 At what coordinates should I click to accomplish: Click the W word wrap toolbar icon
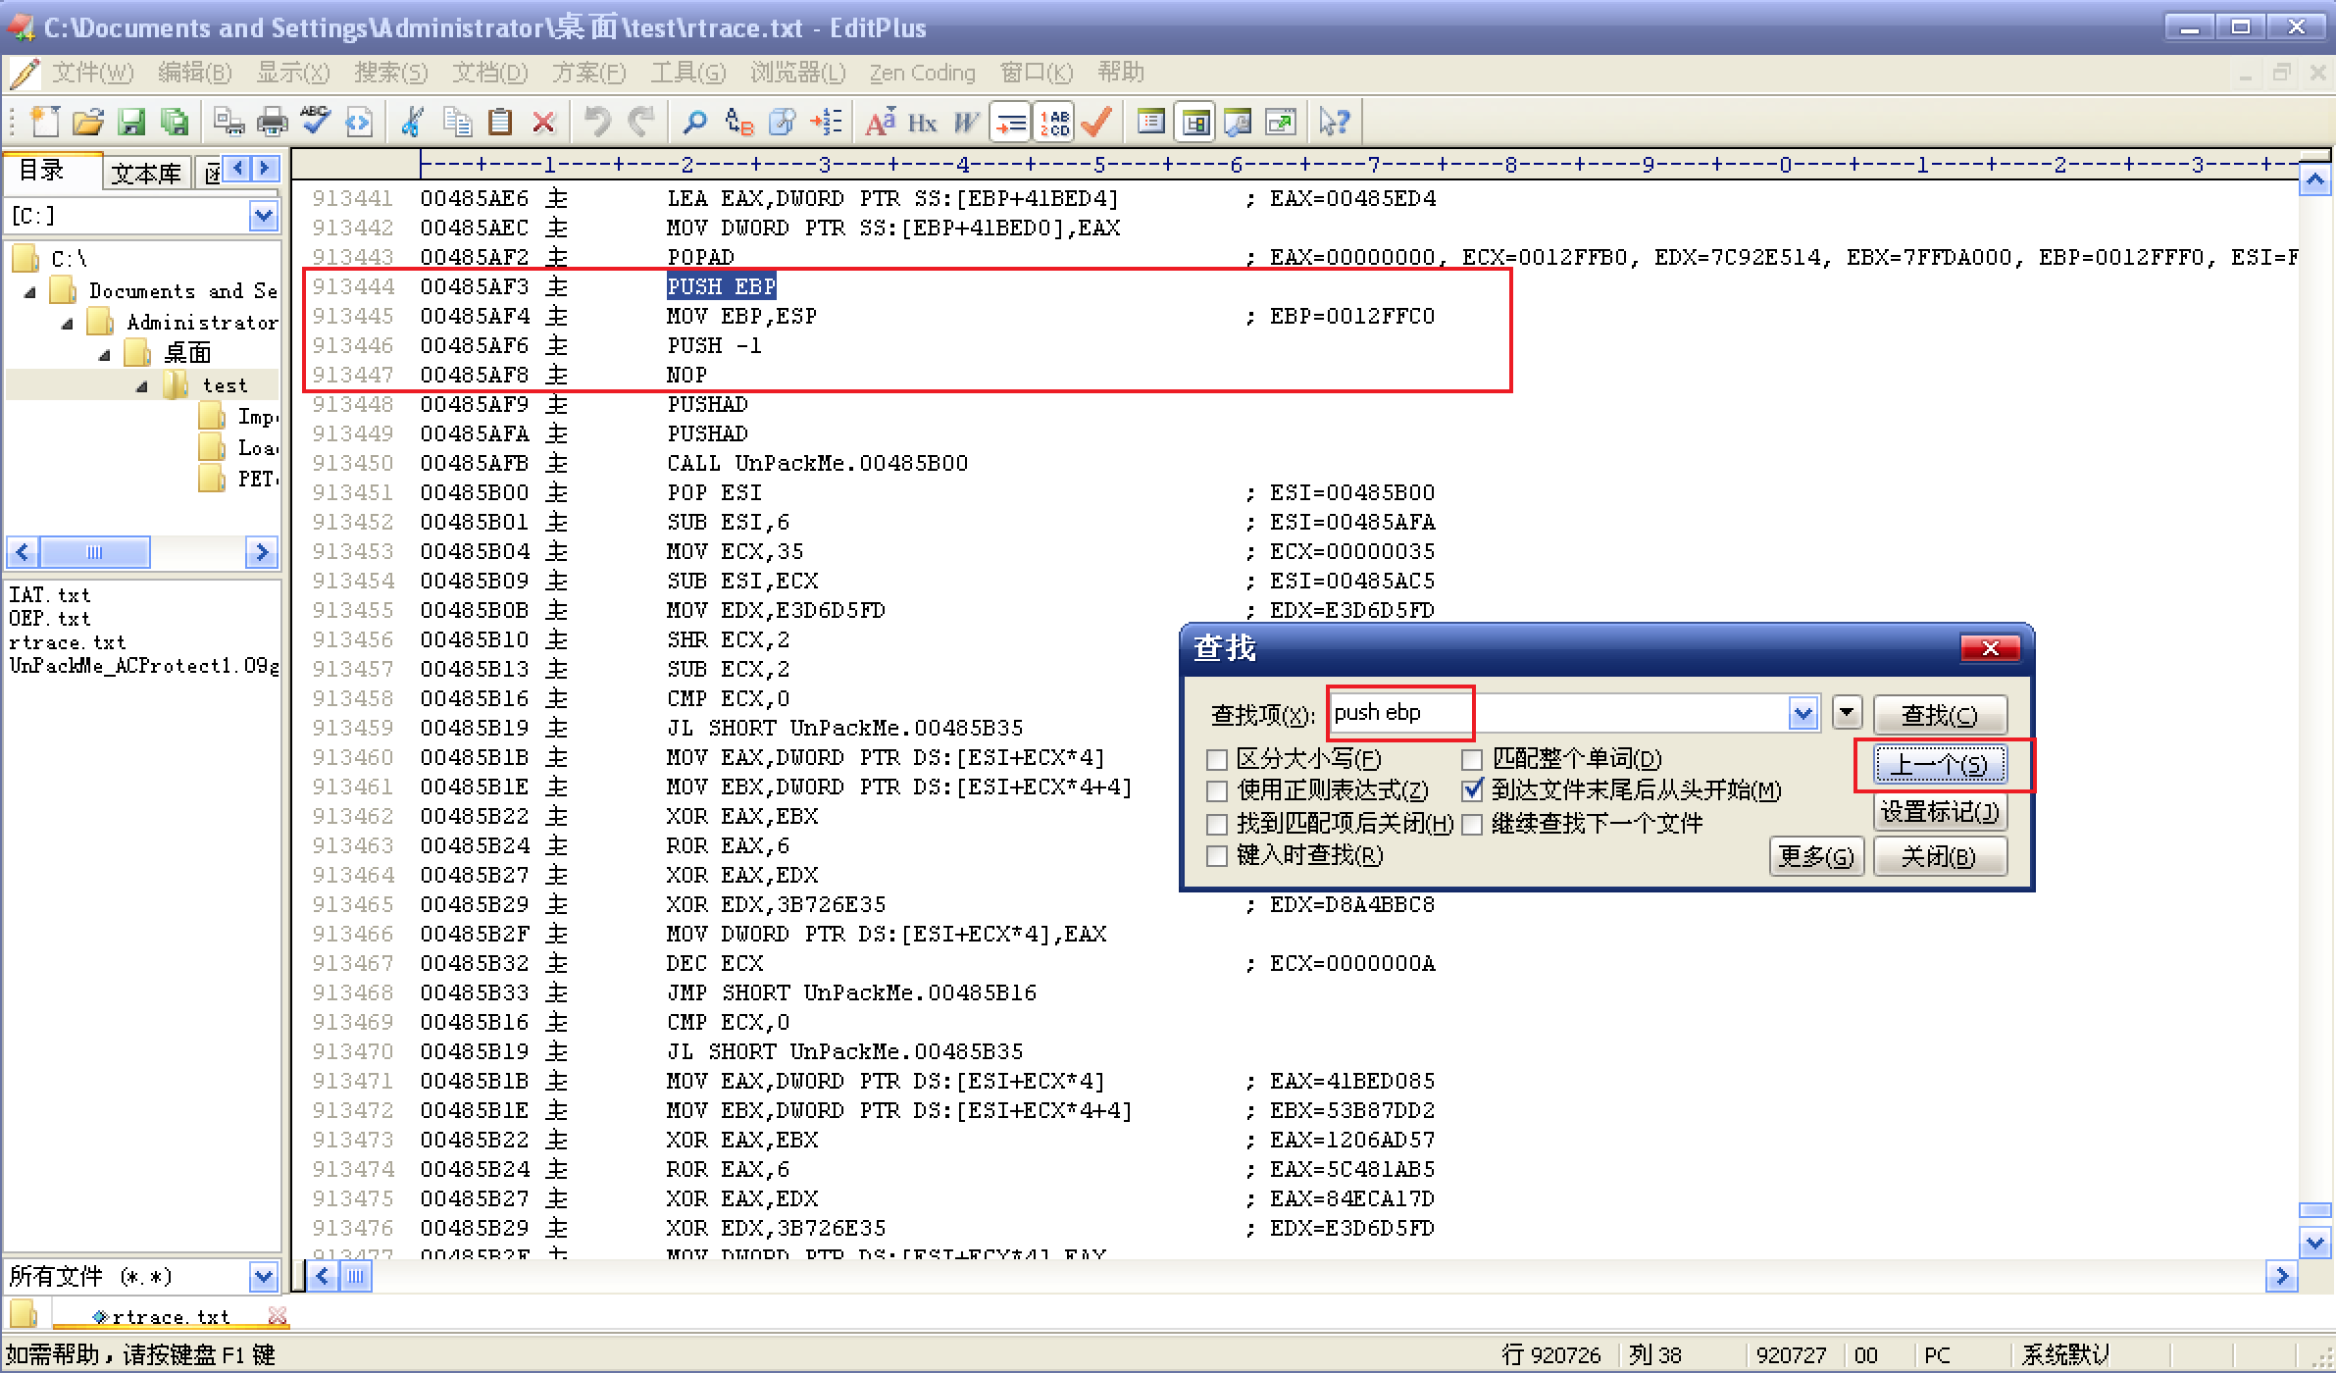click(965, 122)
